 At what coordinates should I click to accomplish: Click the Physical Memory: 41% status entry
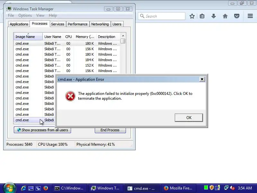95,144
